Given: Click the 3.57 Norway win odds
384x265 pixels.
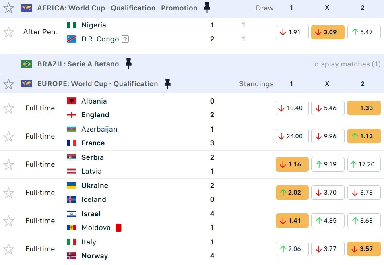Looking at the screenshot, I should click(x=364, y=249).
